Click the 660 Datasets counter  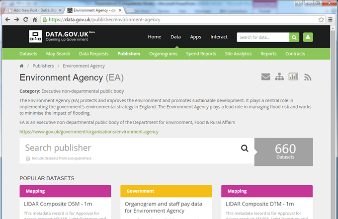pyautogui.click(x=285, y=151)
